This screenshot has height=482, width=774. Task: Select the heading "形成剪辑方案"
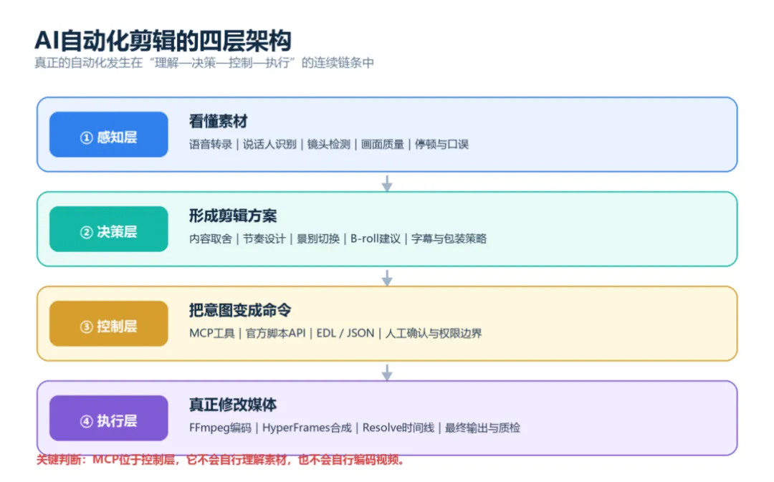233,216
